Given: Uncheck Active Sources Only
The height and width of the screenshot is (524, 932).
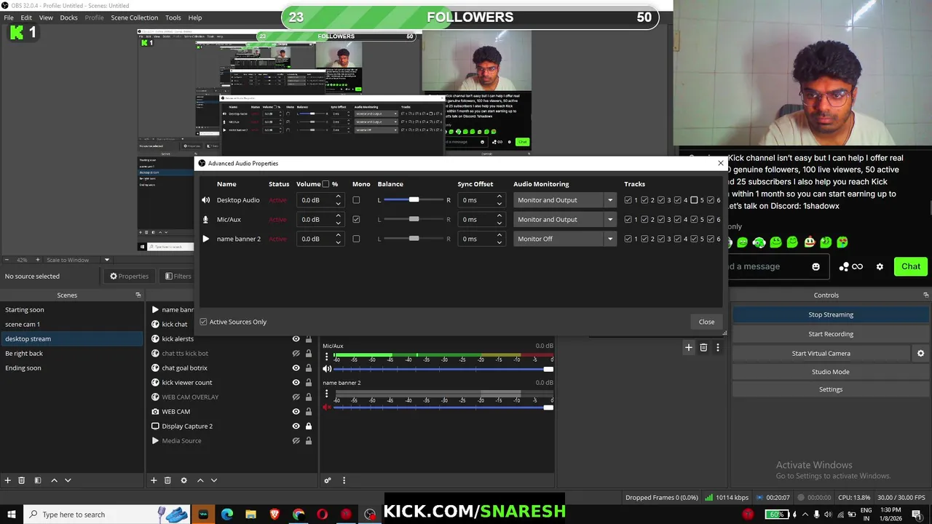Looking at the screenshot, I should point(204,322).
